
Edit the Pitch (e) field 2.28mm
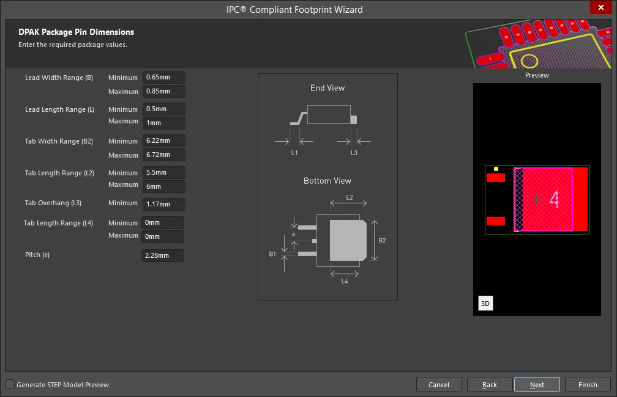coord(163,255)
